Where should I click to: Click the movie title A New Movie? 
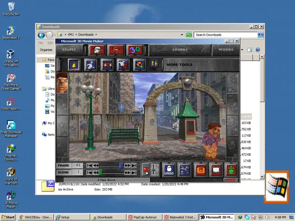pyautogui.click(x=107, y=180)
